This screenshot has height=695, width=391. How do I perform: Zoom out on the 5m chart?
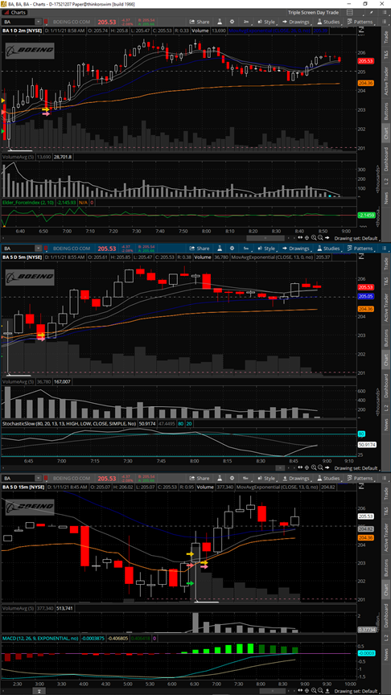pyautogui.click(x=320, y=467)
